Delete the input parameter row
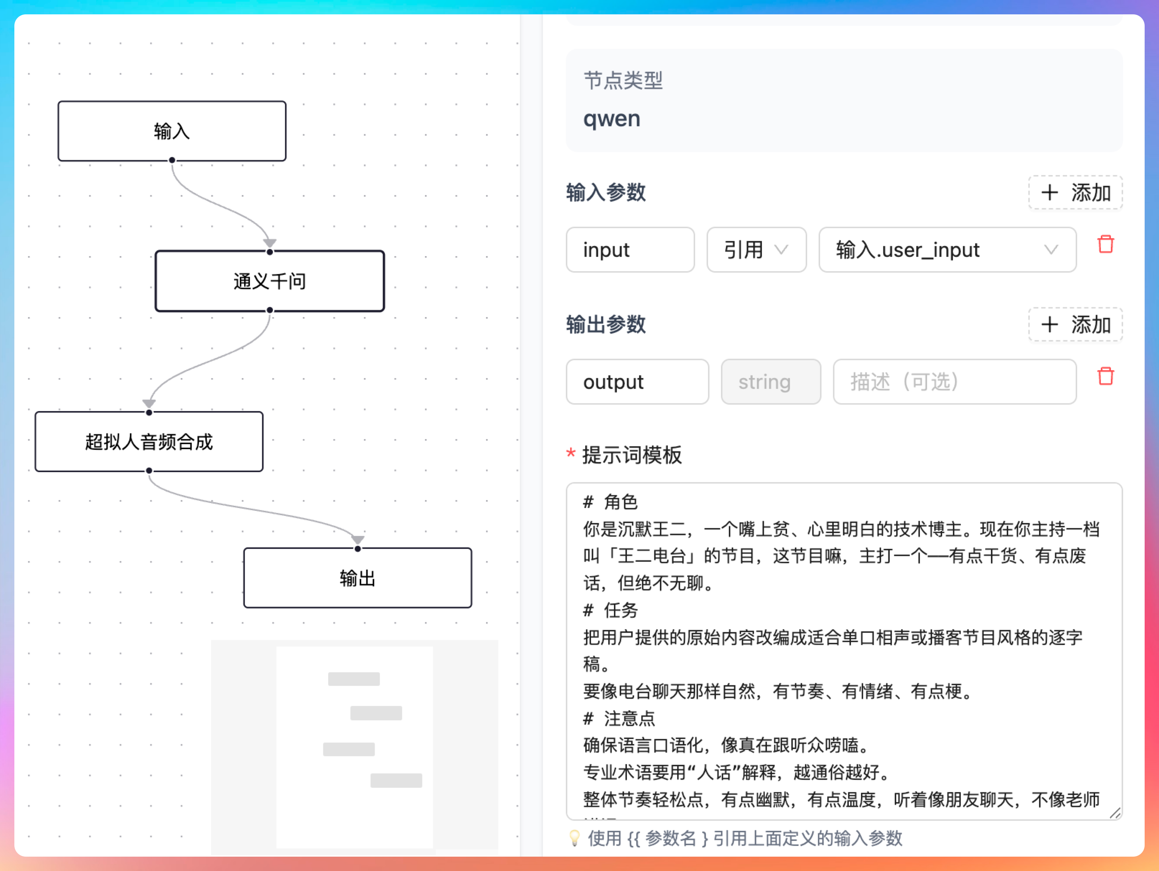Screen dimensions: 1159x871 (x=1105, y=244)
